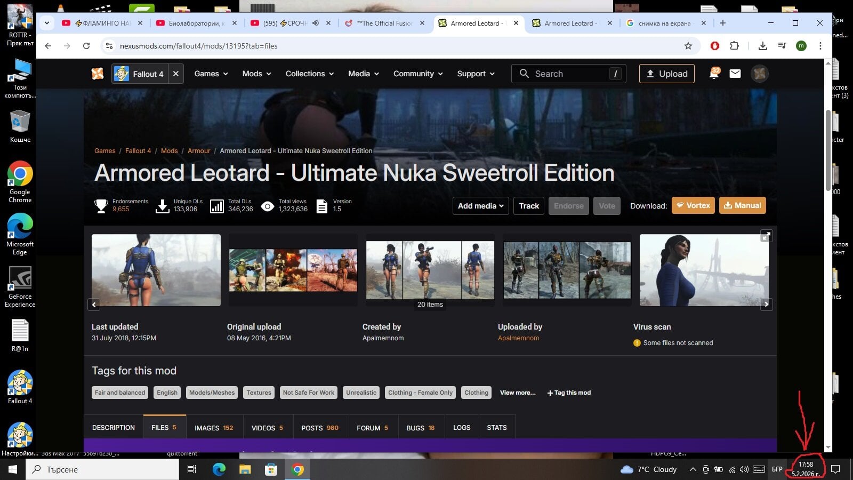853x480 pixels.
Task: Open uploader Apalmemnom's profile link
Action: pos(518,338)
